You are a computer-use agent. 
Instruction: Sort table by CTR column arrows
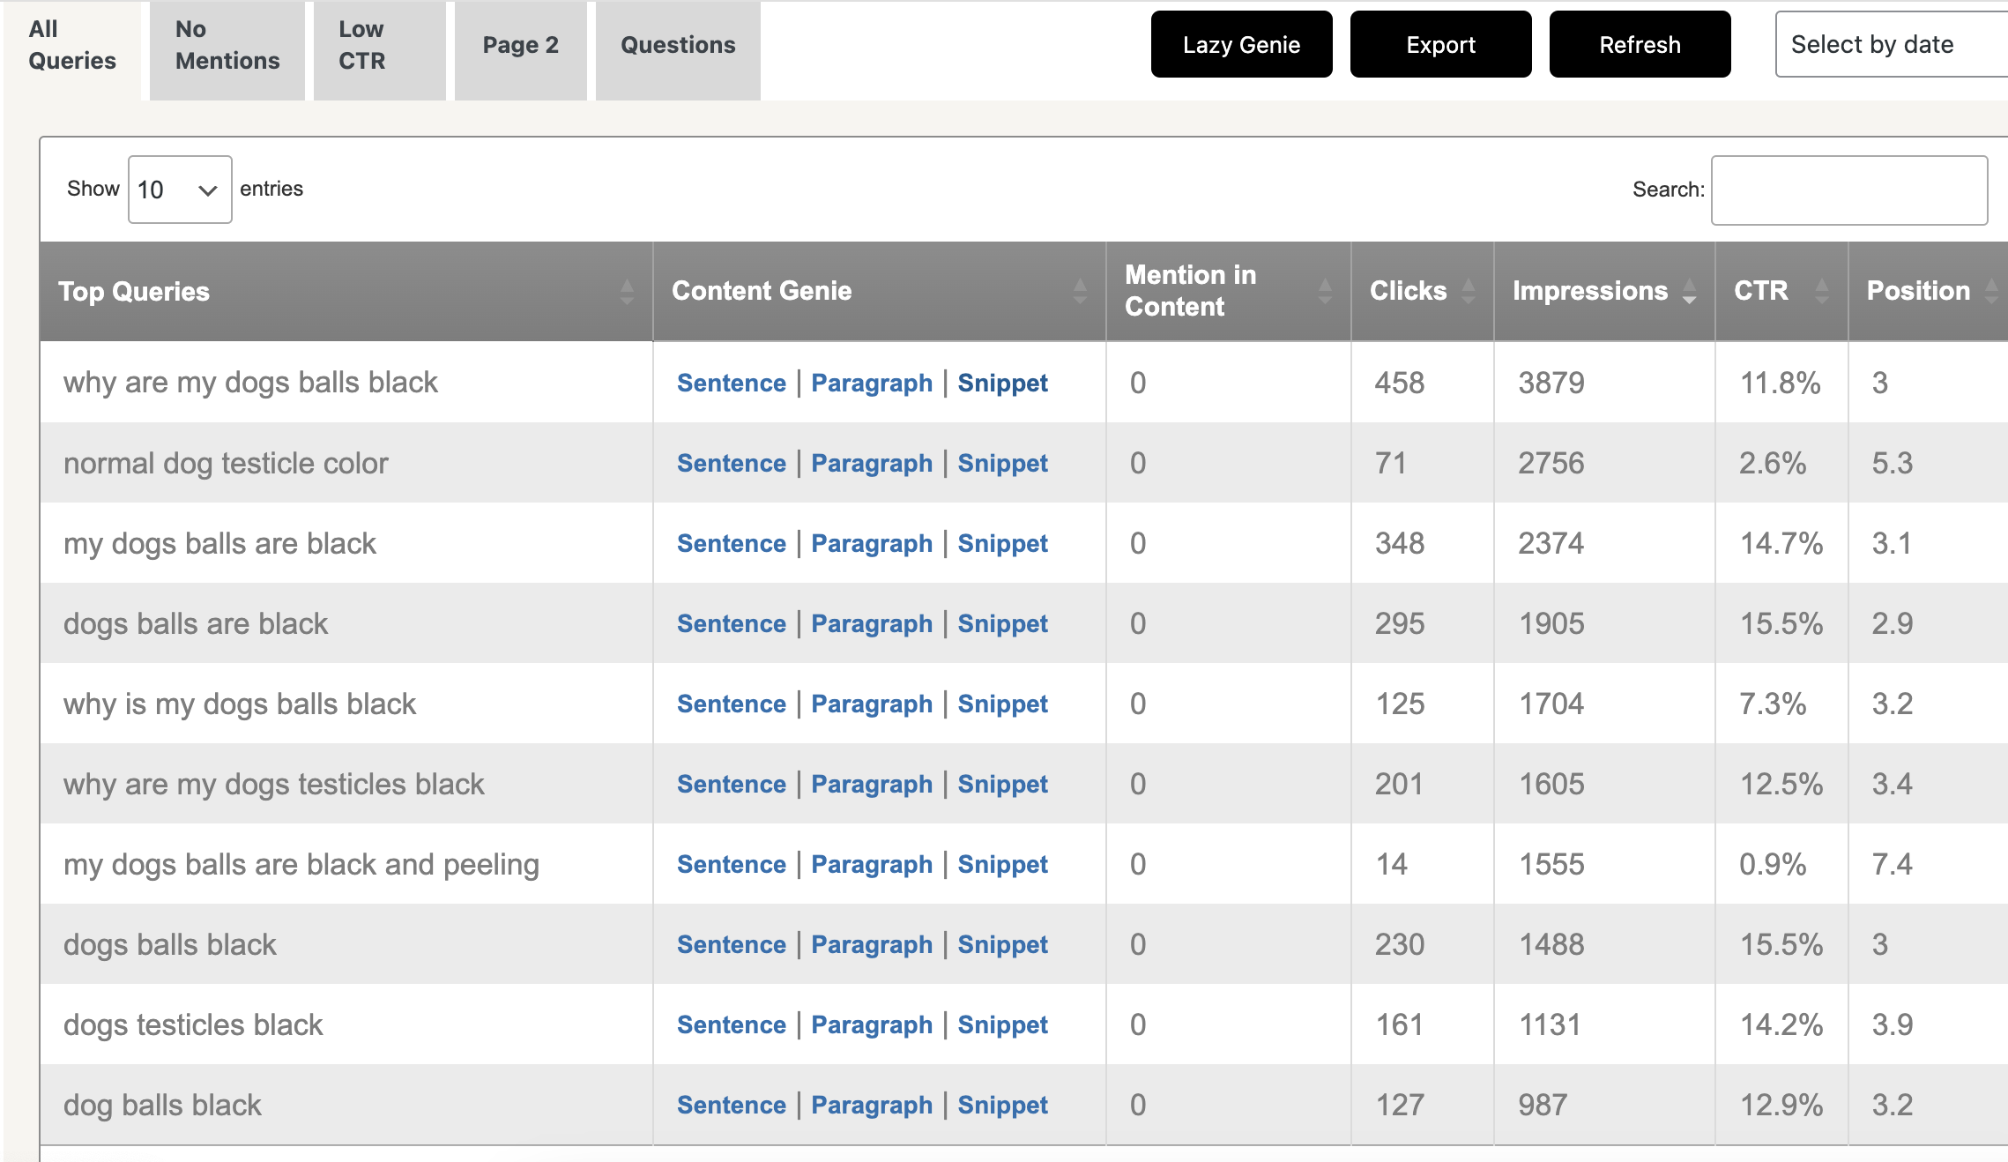click(x=1822, y=292)
